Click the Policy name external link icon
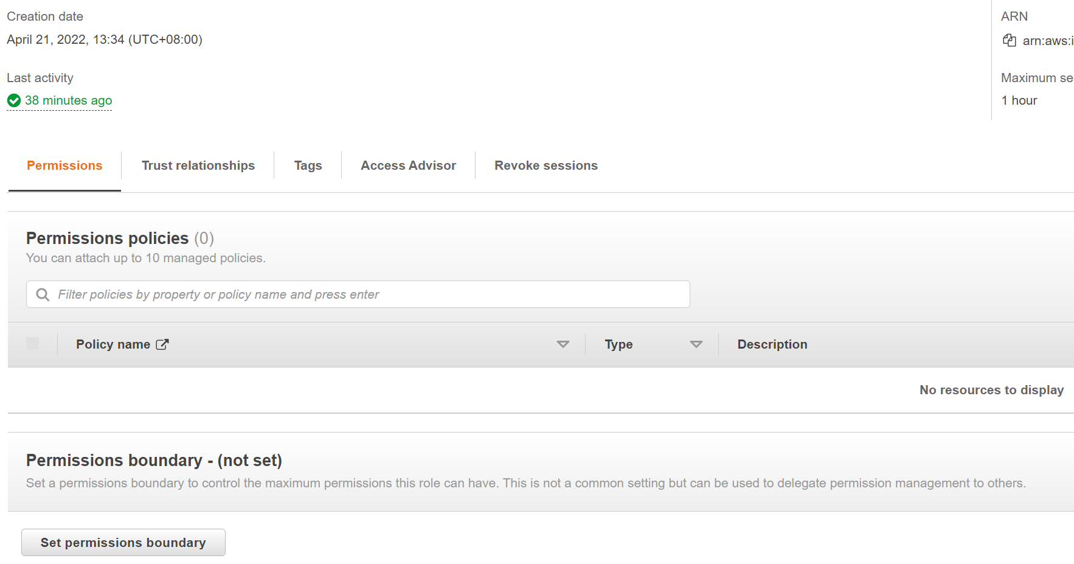 162,344
